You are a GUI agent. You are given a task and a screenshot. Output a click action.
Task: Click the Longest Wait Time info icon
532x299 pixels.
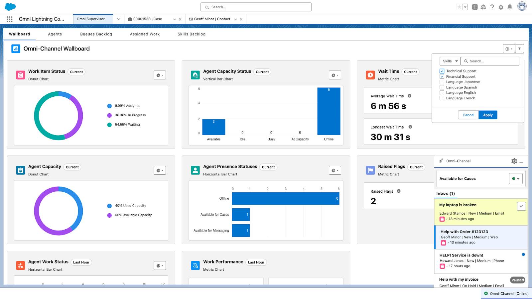tap(410, 127)
